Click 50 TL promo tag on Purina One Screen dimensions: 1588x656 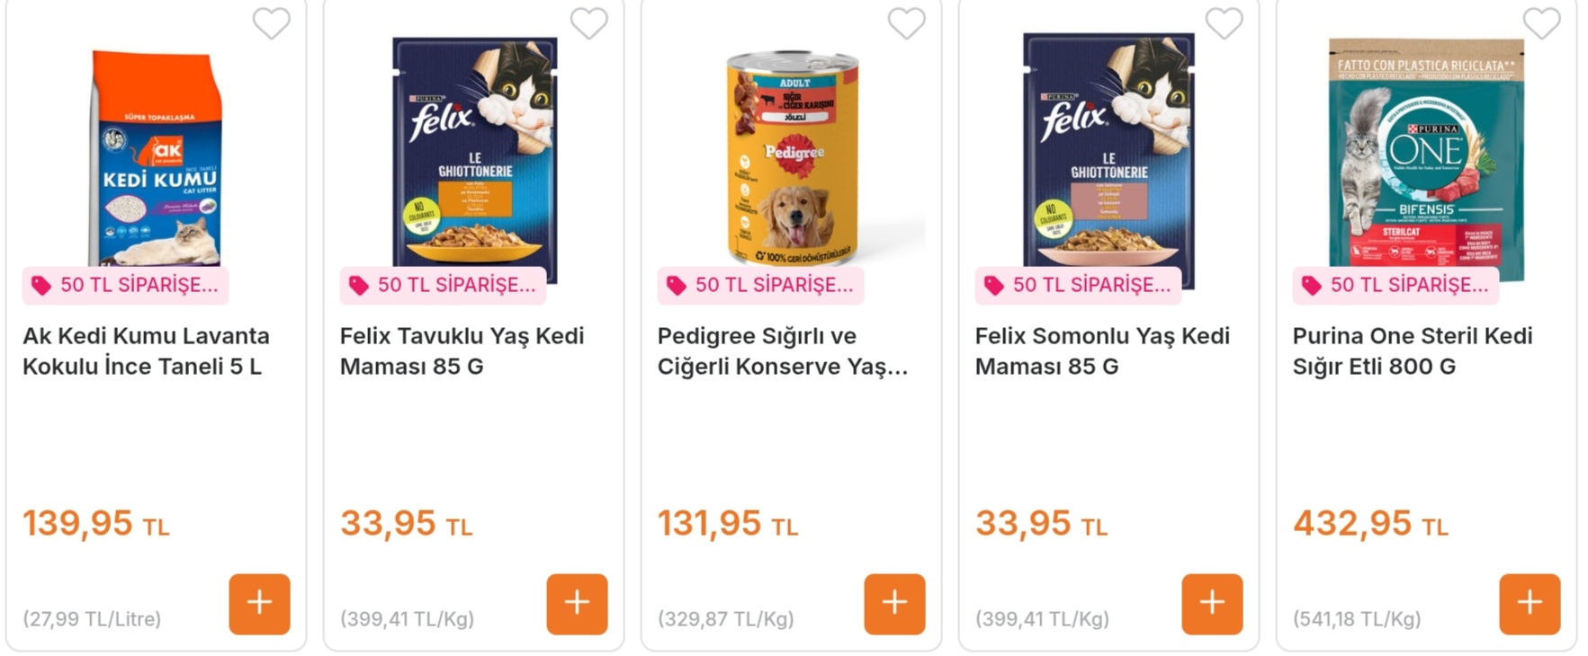pos(1395,286)
